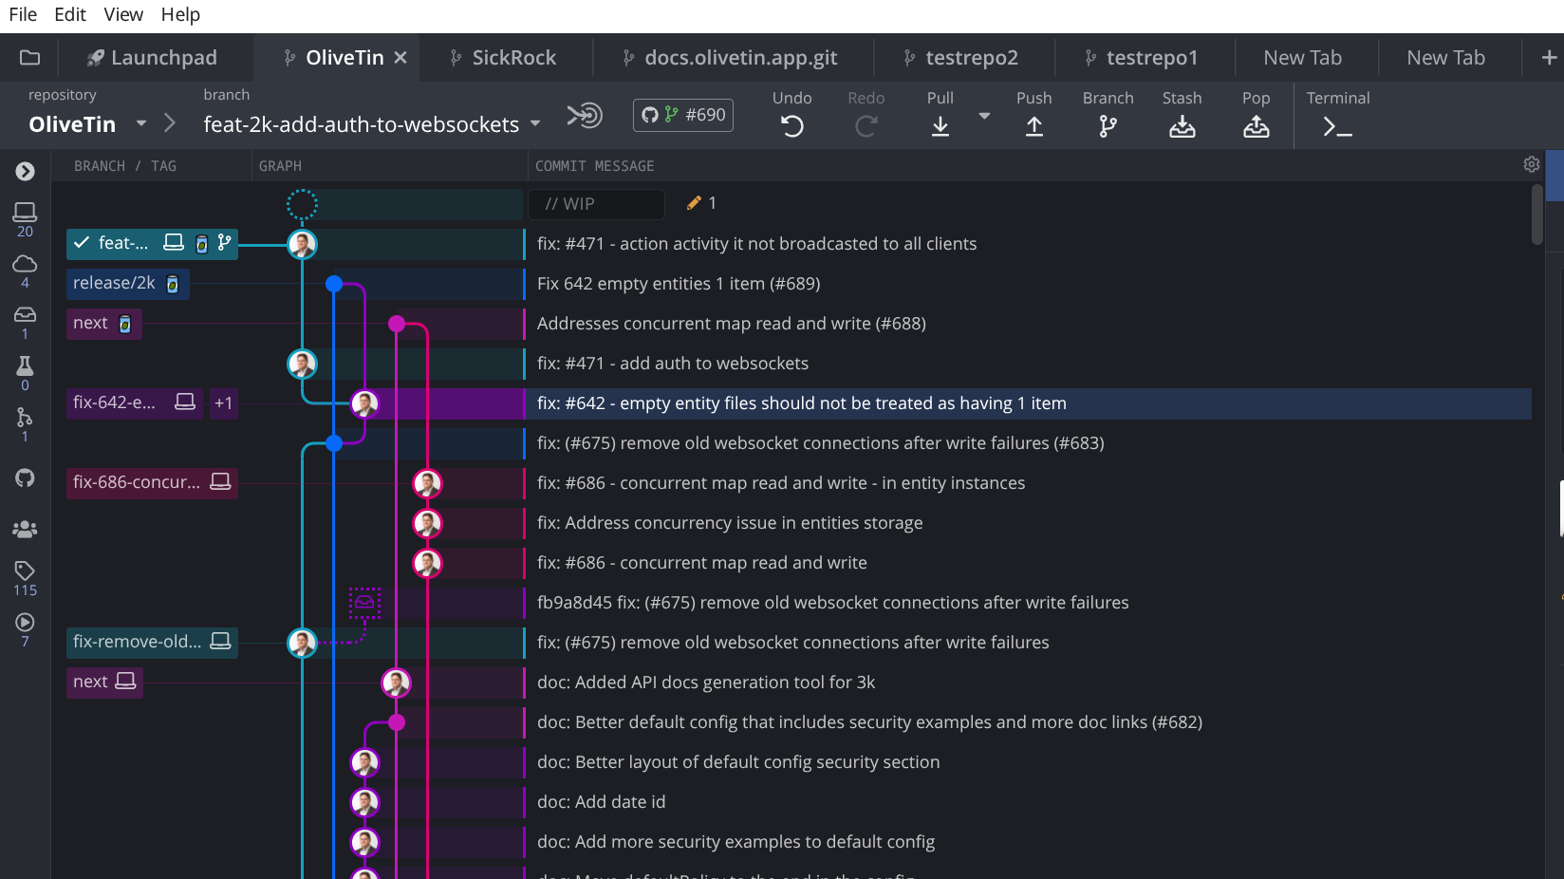Expand the feat-2k-add-auth-to-websockets branch dropdown

(535, 123)
